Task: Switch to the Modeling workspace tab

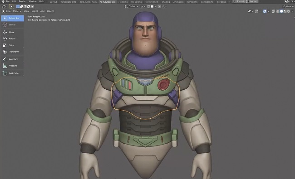Action: [x=123, y=2]
